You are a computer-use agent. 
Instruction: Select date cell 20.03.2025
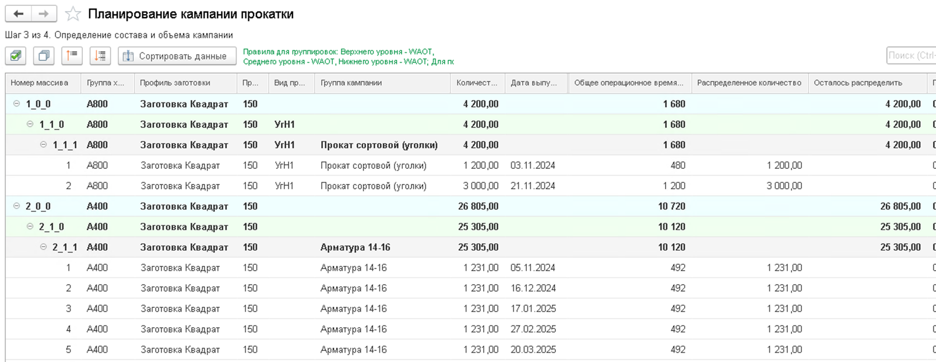coord(533,349)
